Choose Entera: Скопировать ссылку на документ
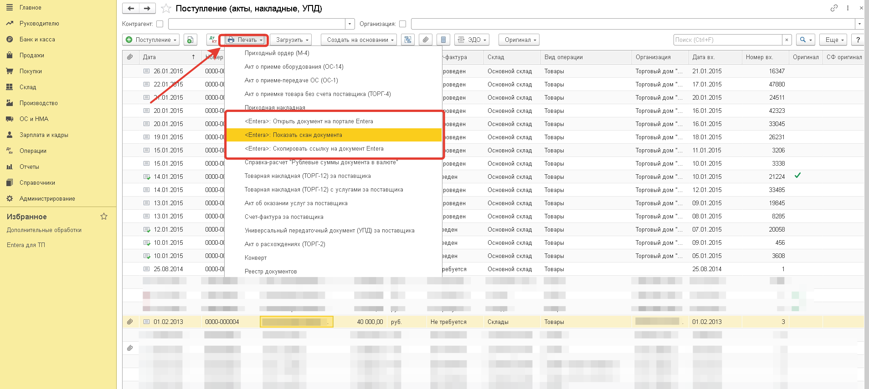Viewport: 869px width, 389px height. (334, 149)
